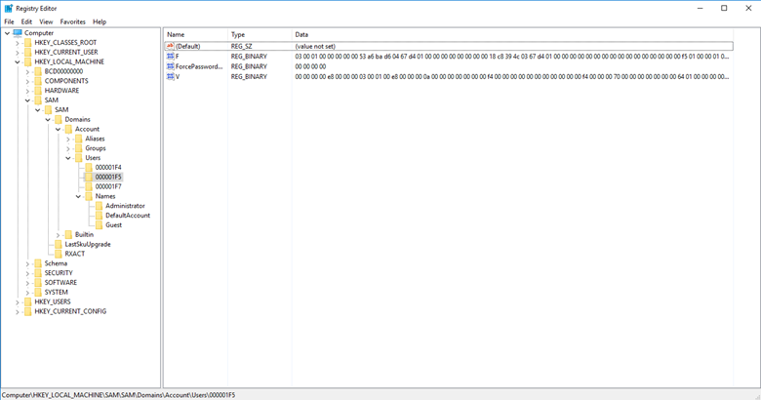
Task: Click the 000001F7 folder icon
Action: point(89,186)
